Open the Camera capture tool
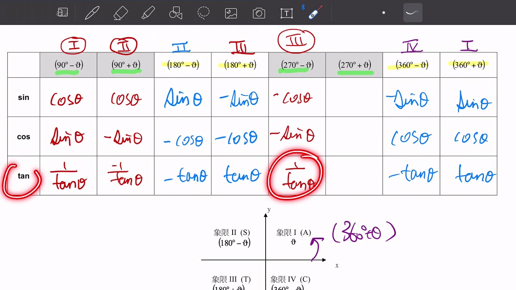Viewport: 516px width, 290px height. tap(259, 13)
